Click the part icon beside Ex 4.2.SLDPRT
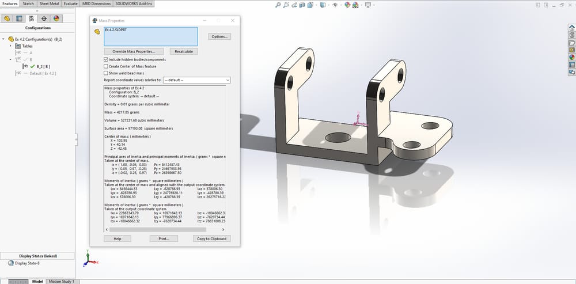 click(97, 32)
